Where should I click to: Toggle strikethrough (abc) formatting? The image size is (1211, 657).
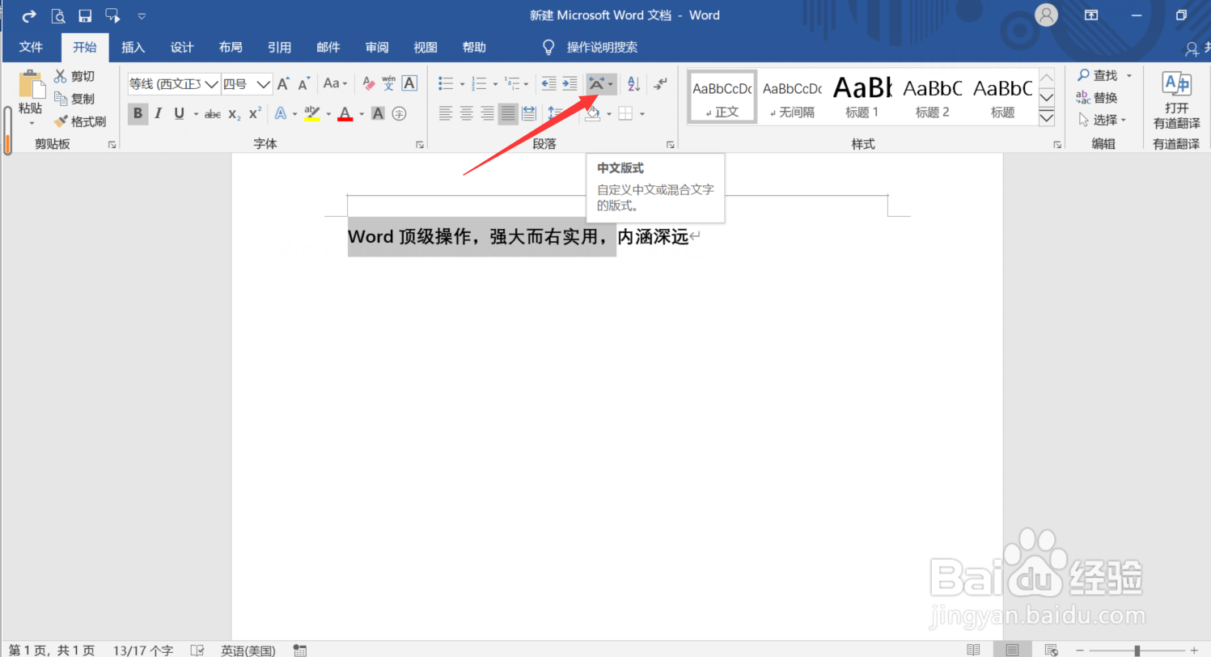point(213,114)
